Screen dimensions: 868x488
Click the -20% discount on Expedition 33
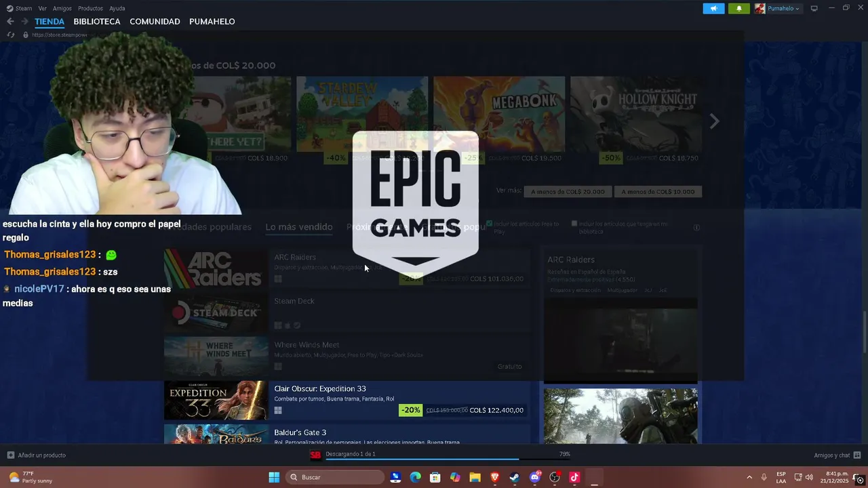coord(410,410)
